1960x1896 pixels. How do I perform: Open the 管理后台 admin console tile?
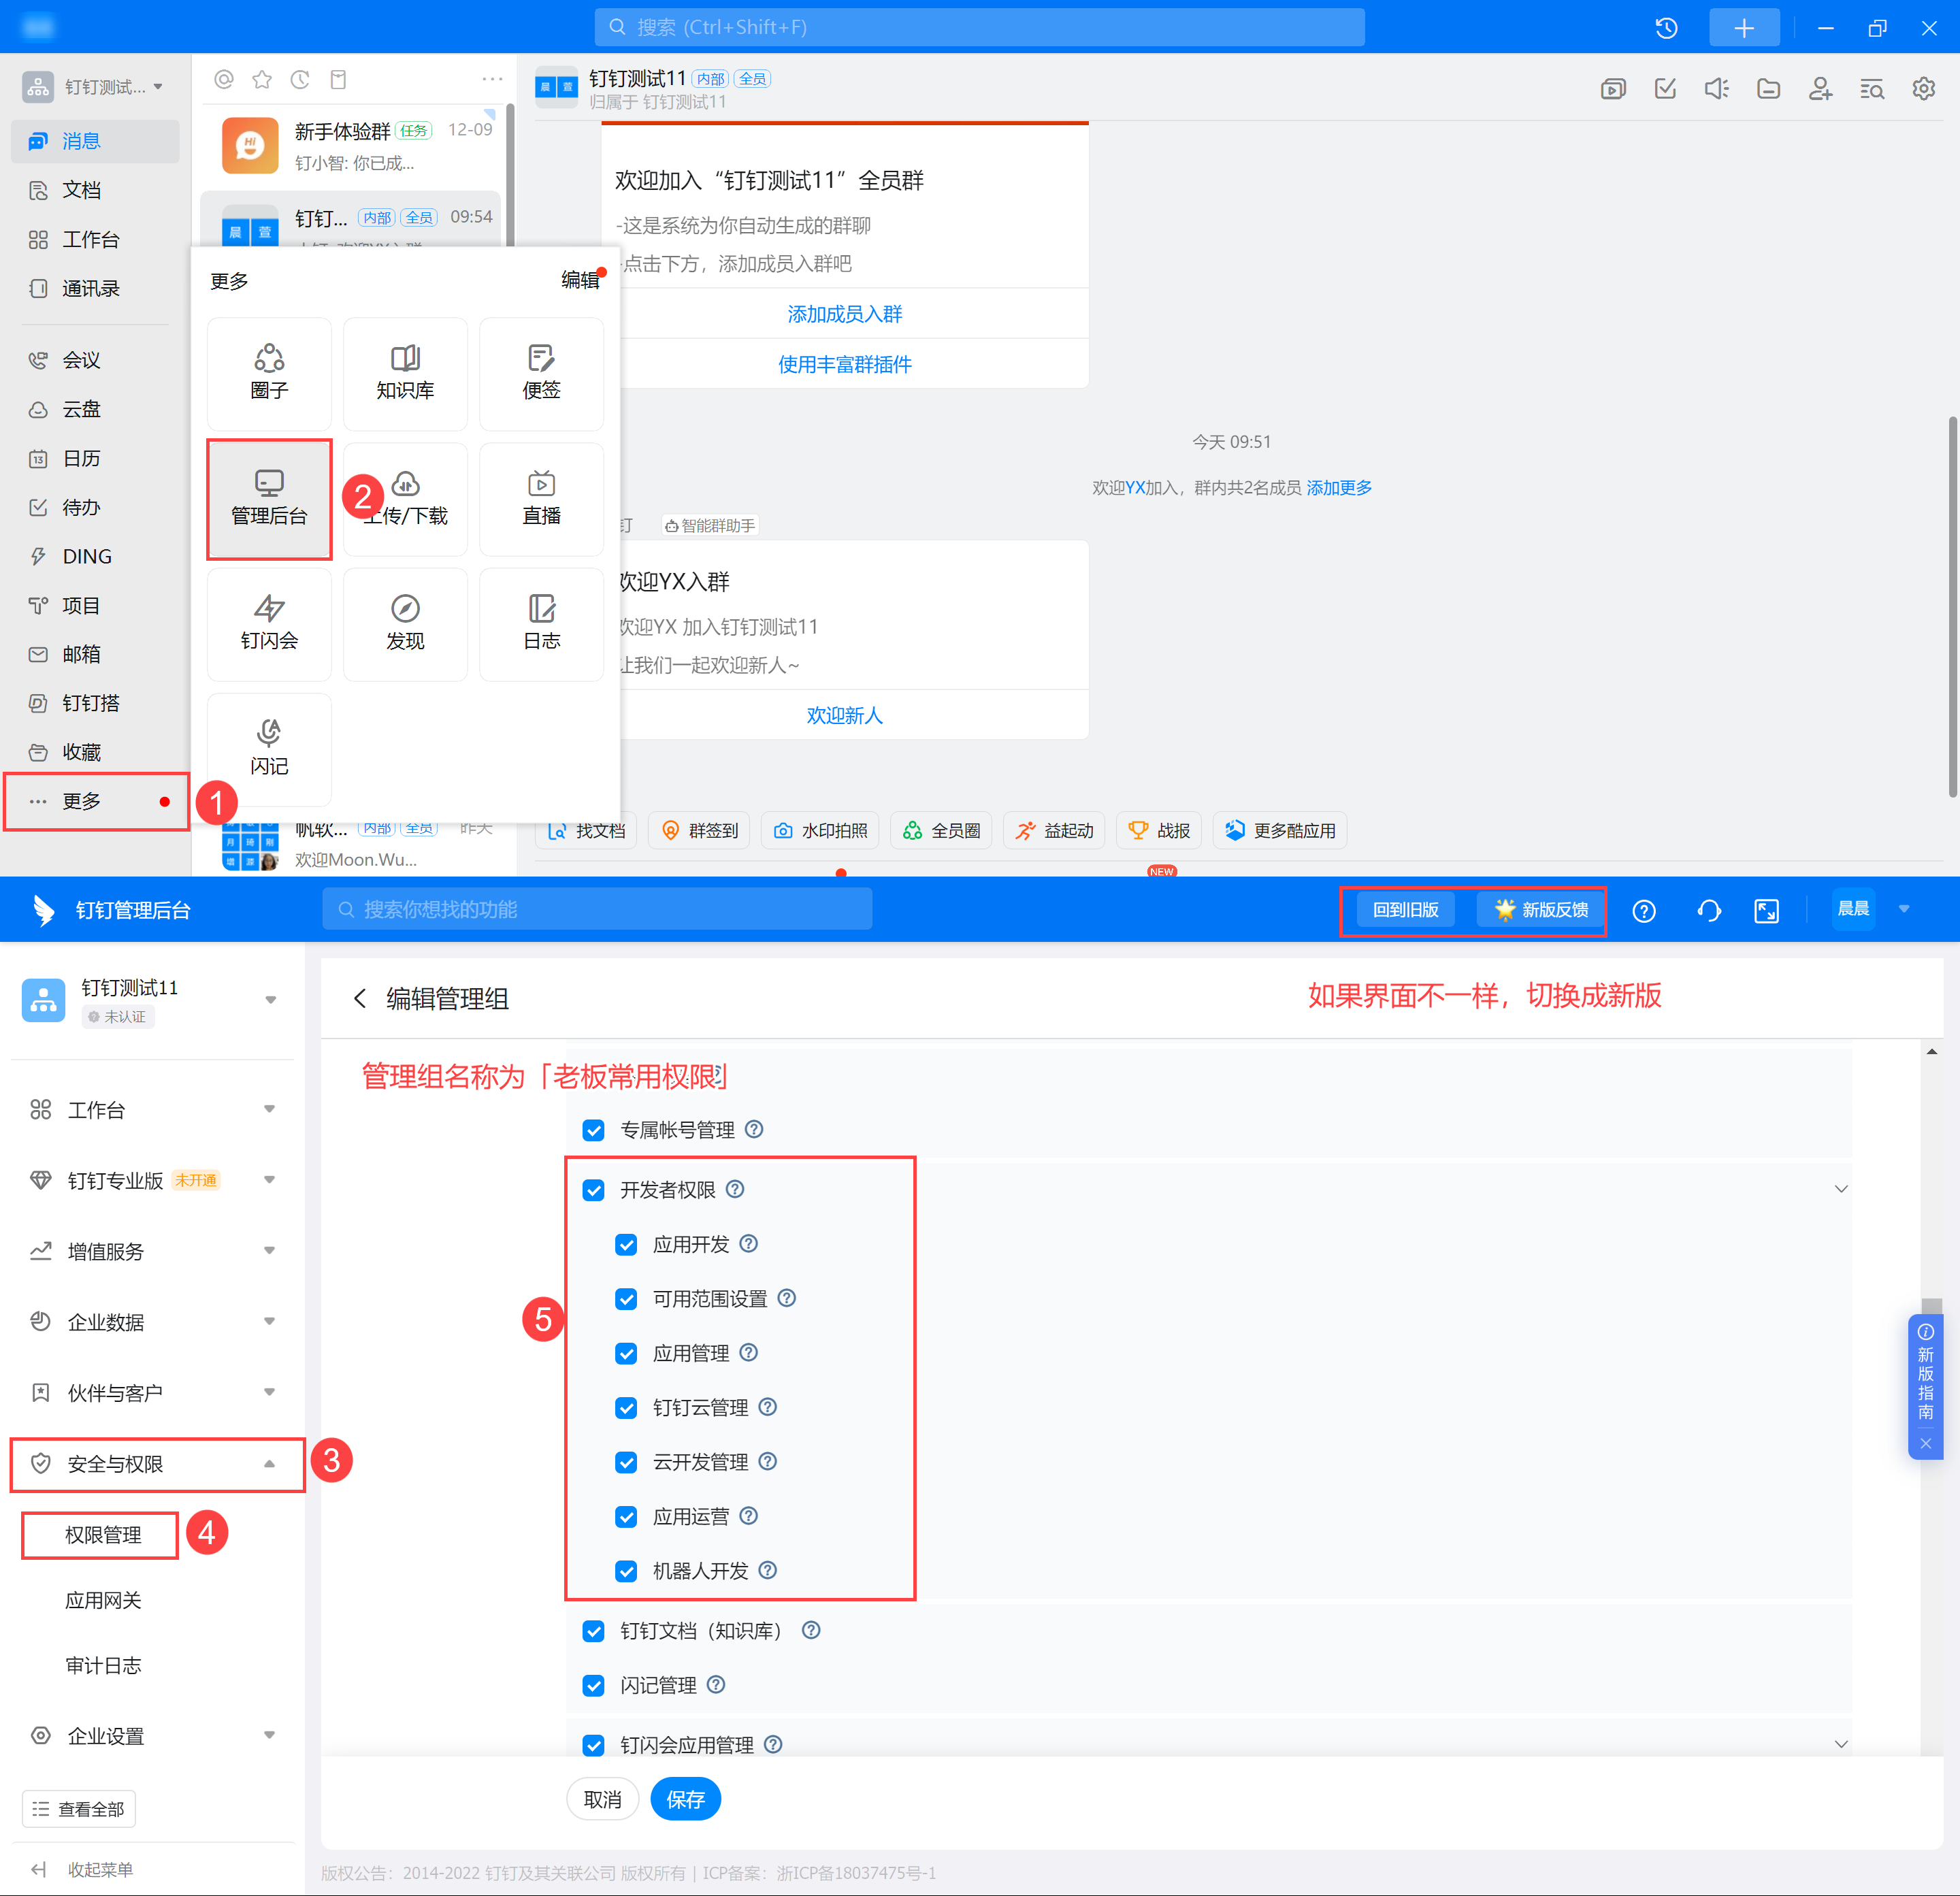click(269, 499)
